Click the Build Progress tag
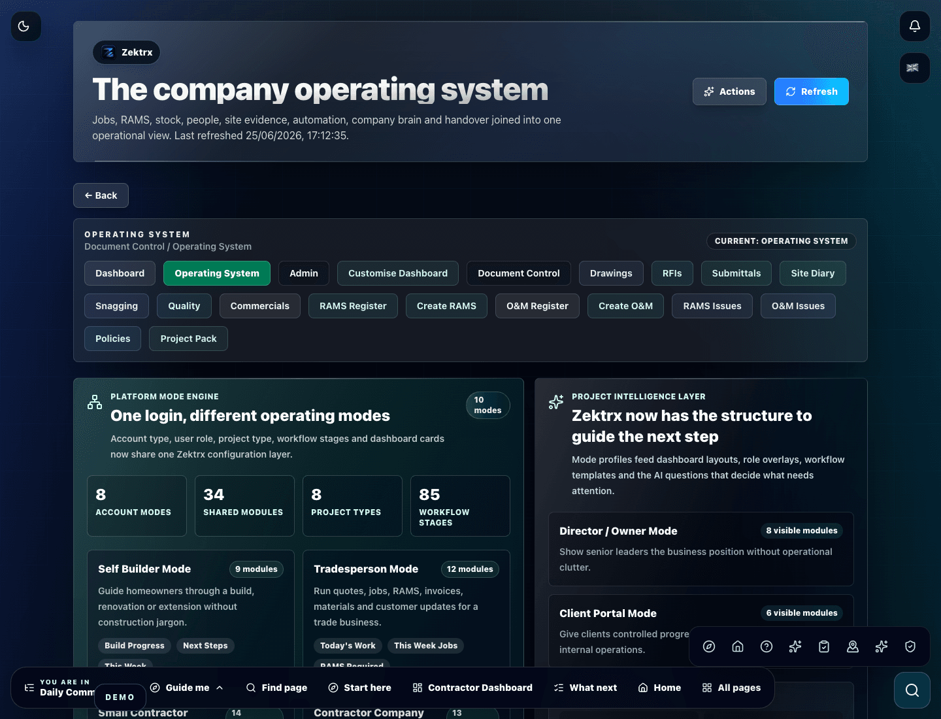Image resolution: width=941 pixels, height=719 pixels. 135,646
